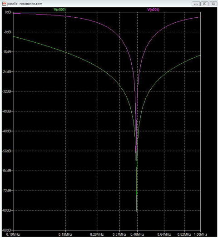Close the parallel-resonance.raw window
The image size is (218, 238).
(x=213, y=4)
